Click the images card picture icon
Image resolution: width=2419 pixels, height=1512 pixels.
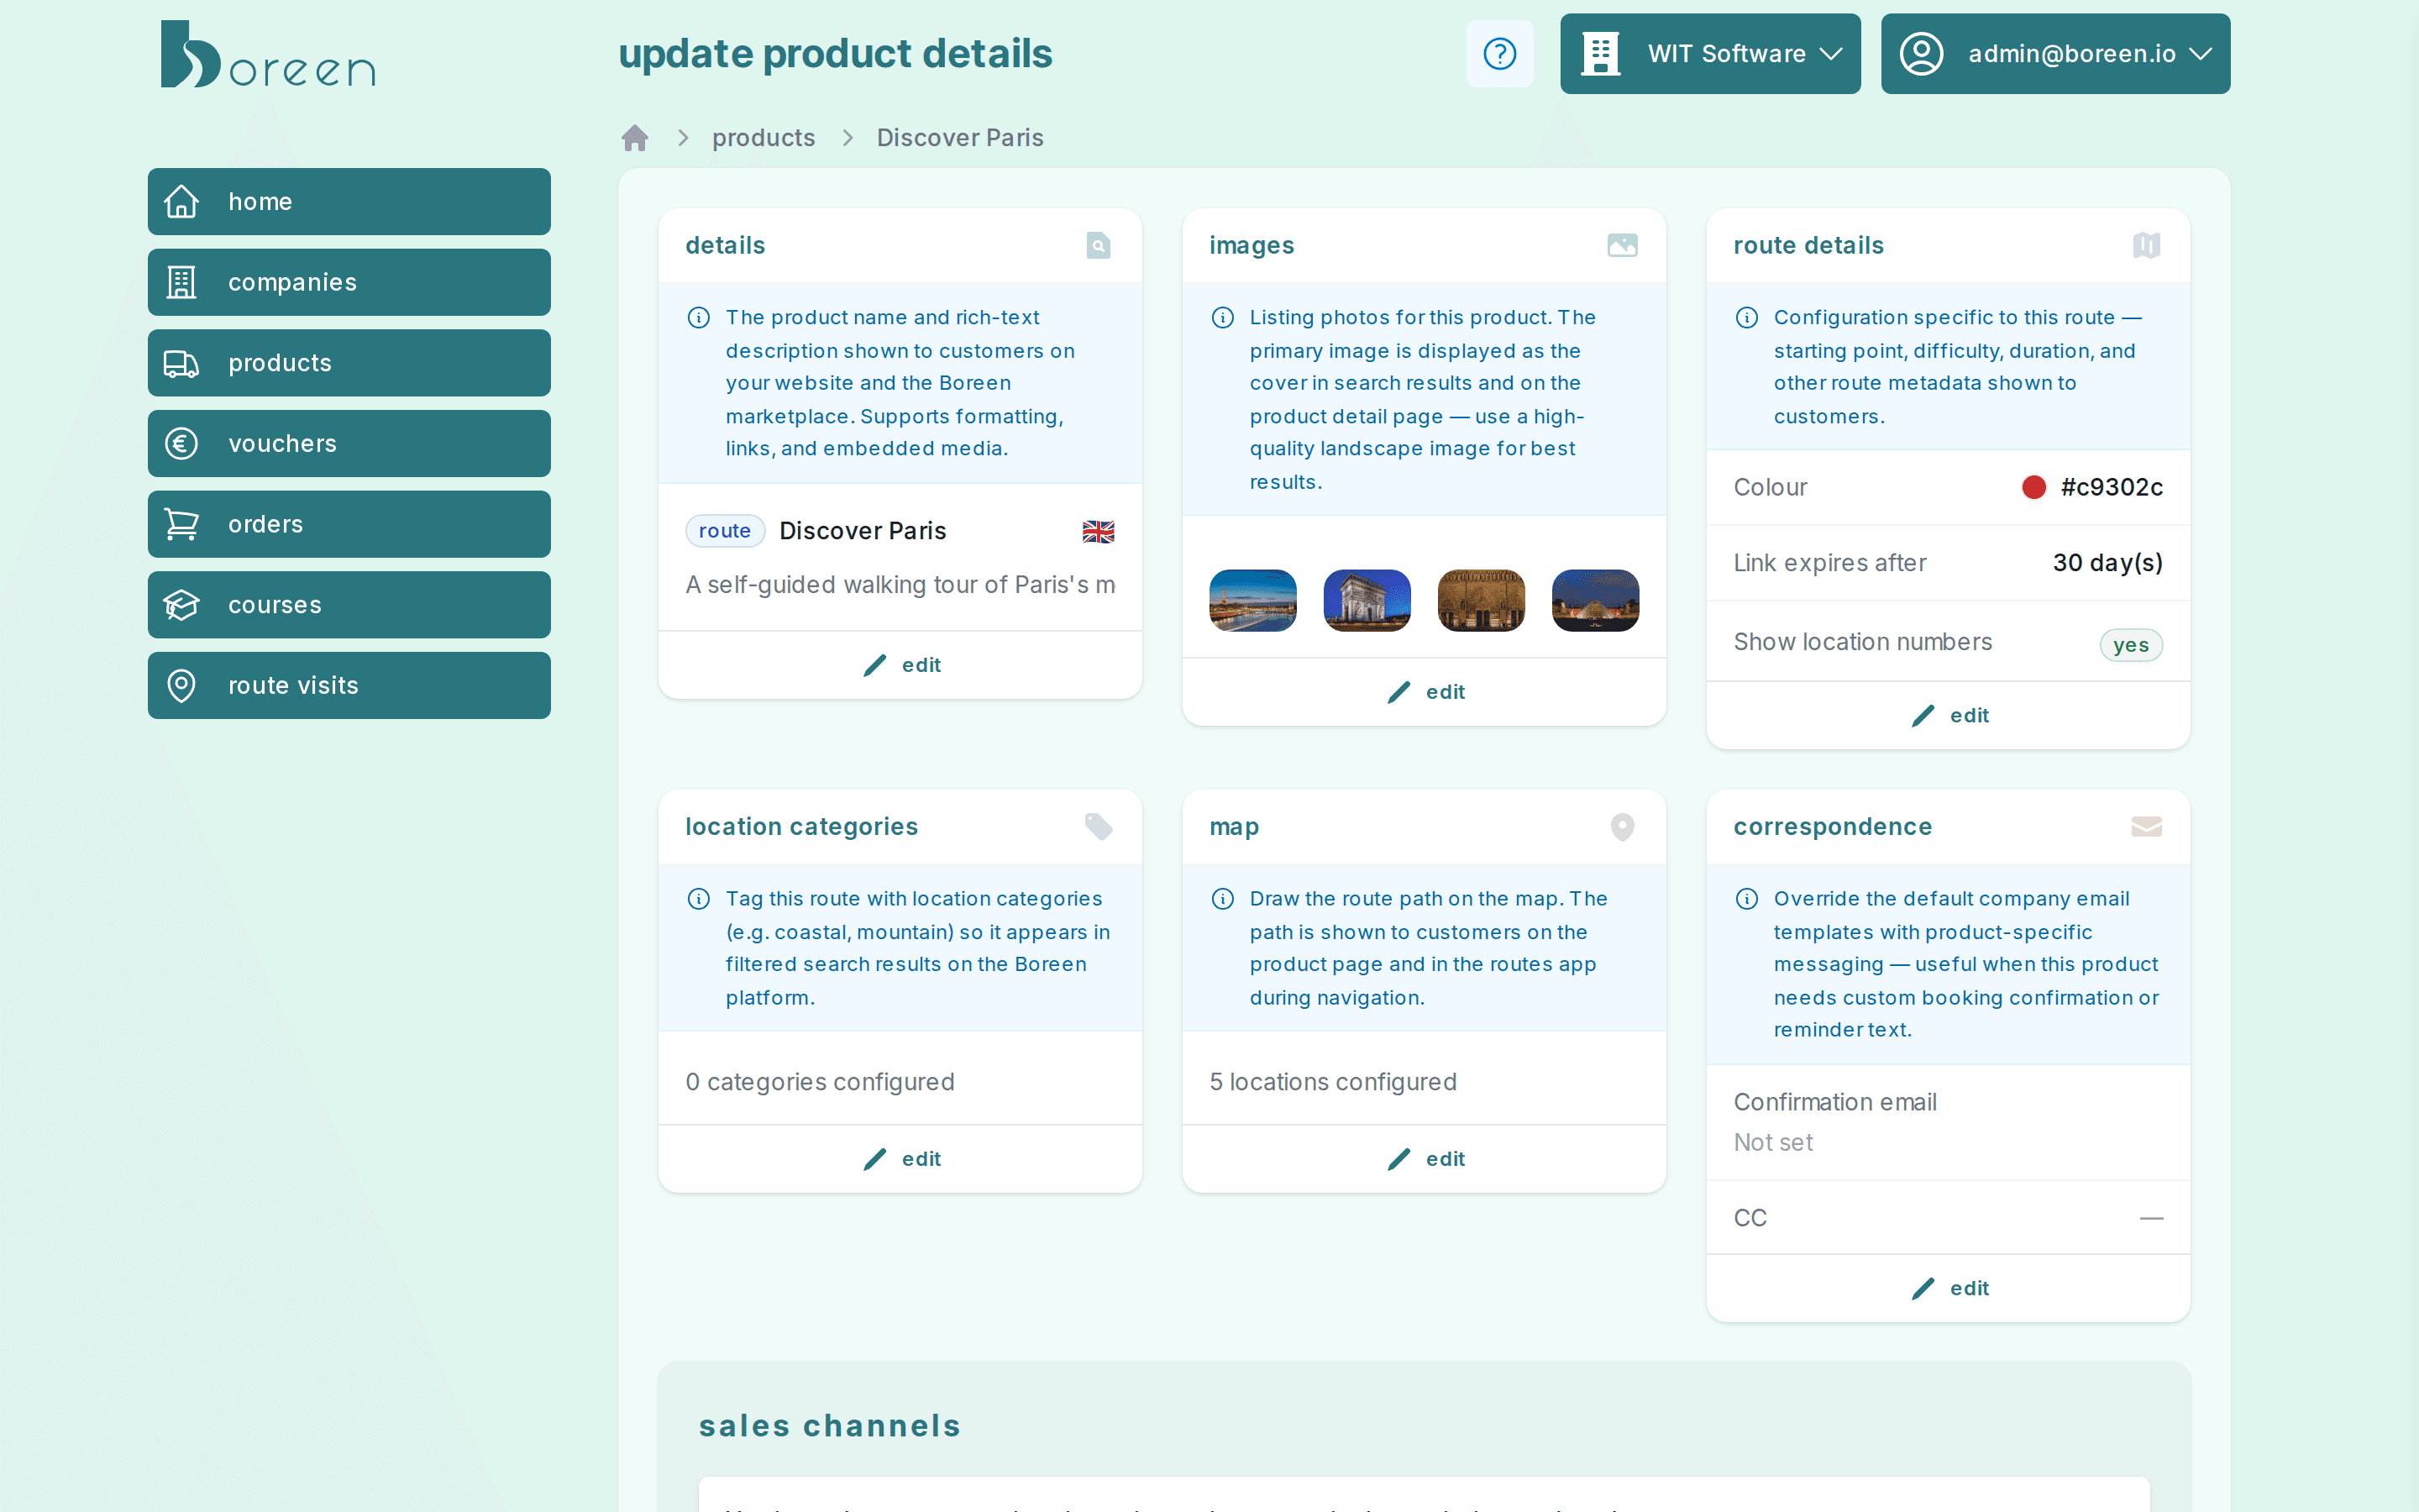1621,245
